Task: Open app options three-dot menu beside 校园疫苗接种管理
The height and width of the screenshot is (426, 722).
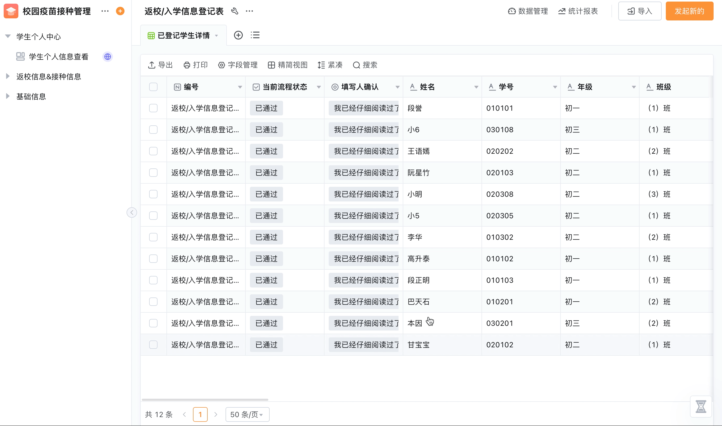Action: (105, 11)
